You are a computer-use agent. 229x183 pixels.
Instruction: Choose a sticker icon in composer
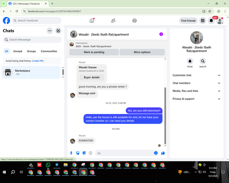84,153
